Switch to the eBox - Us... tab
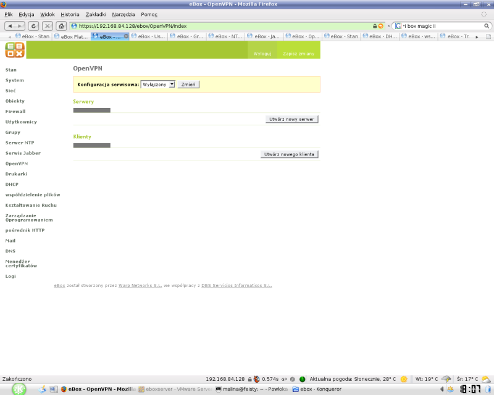 pos(148,36)
